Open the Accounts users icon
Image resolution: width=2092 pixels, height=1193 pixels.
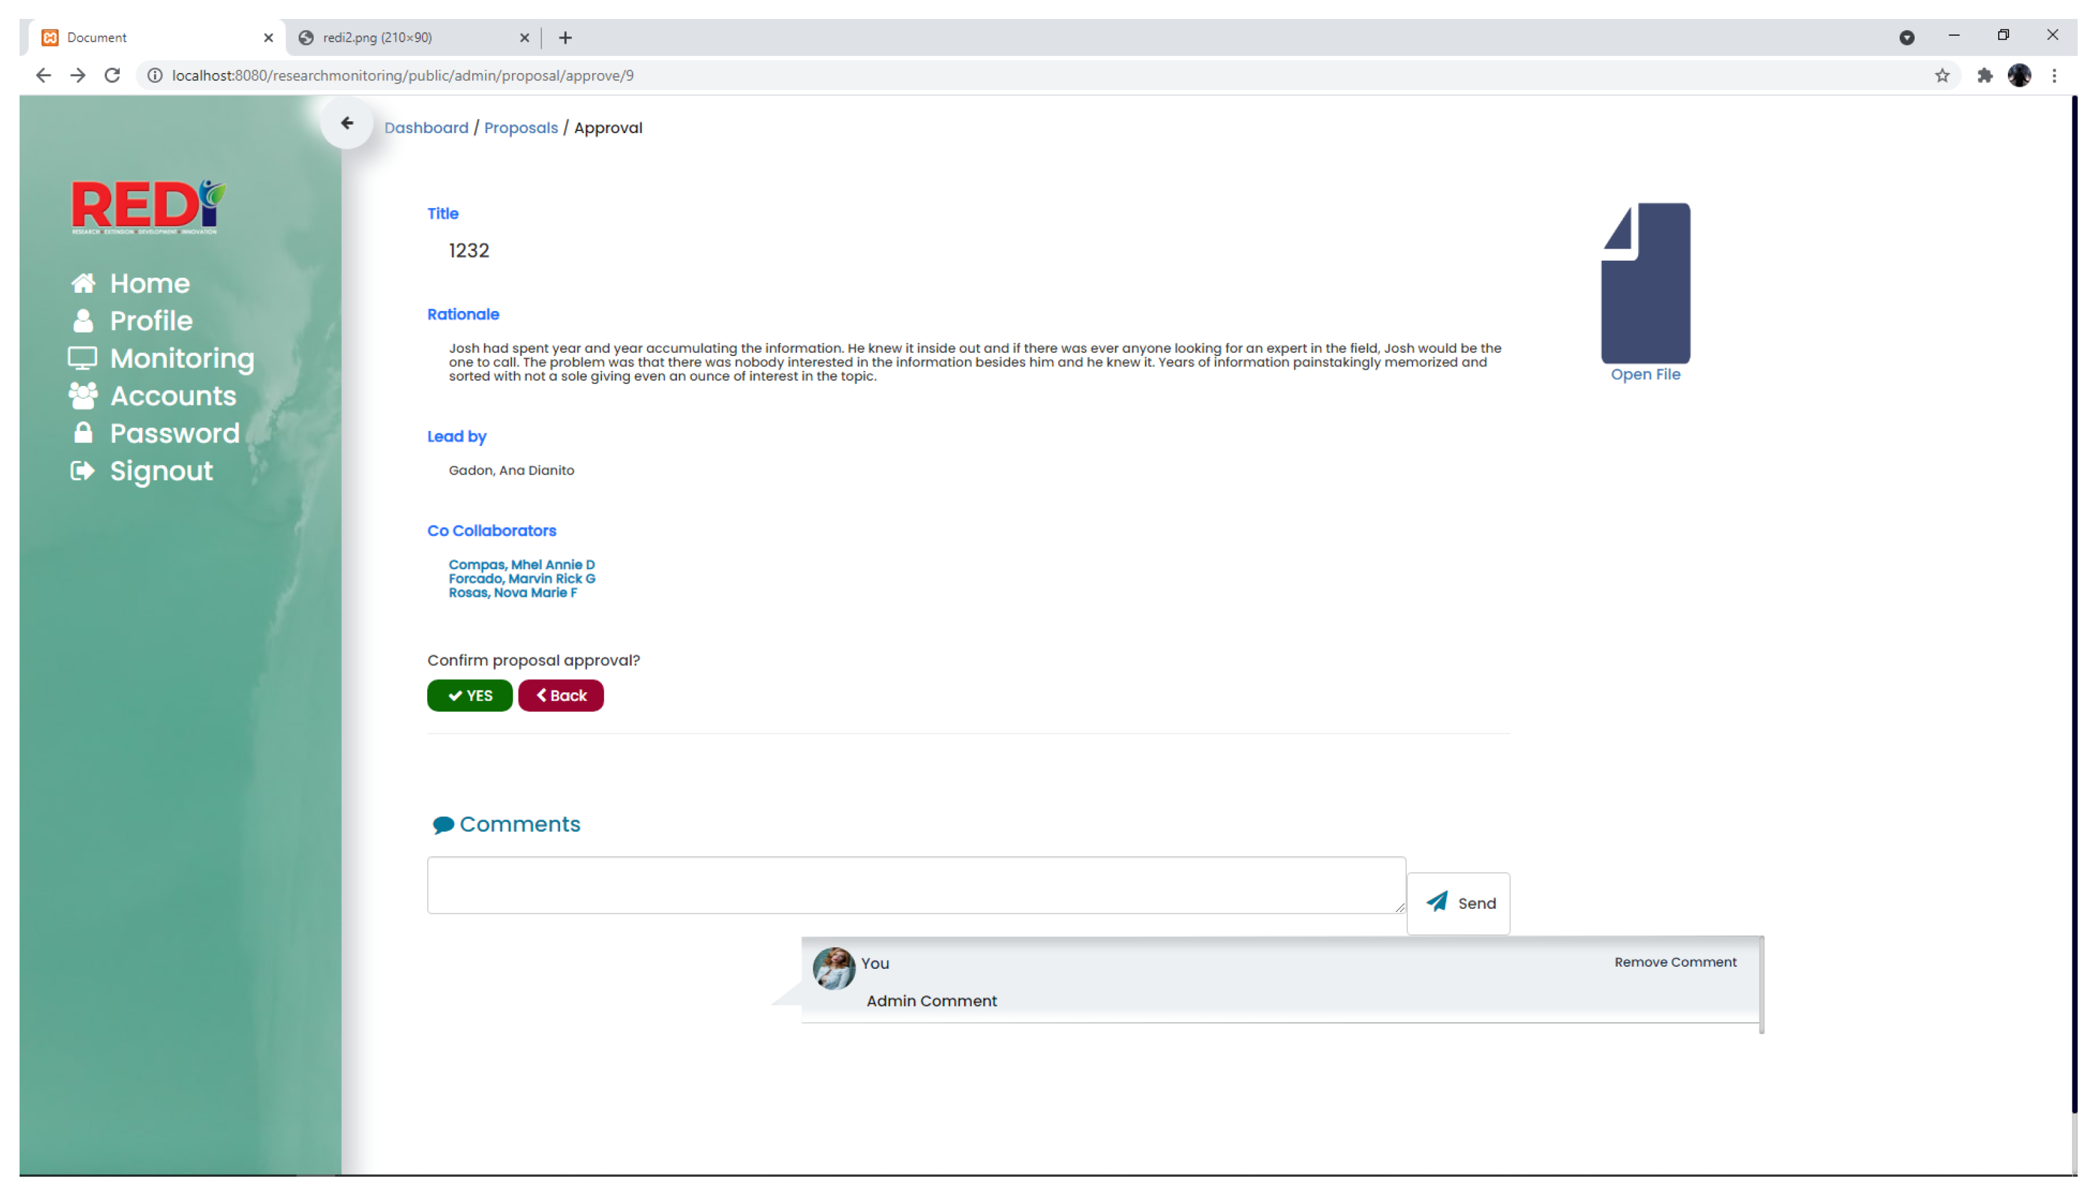83,396
